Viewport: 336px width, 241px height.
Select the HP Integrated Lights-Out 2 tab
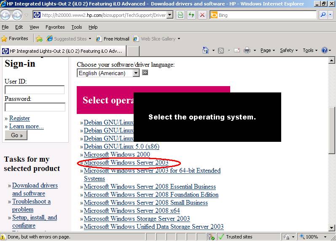pos(63,51)
